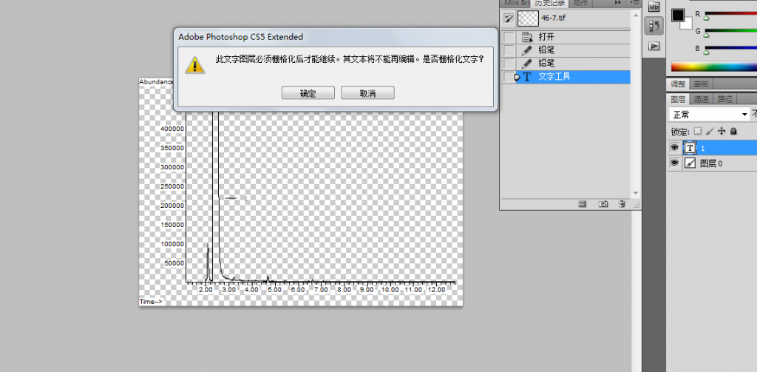Click 确定 to rasterize the text layer
This screenshot has width=757, height=372.
click(x=308, y=92)
